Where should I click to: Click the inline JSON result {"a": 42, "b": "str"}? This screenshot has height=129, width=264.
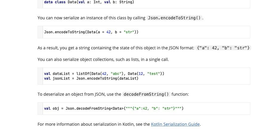tap(223, 48)
